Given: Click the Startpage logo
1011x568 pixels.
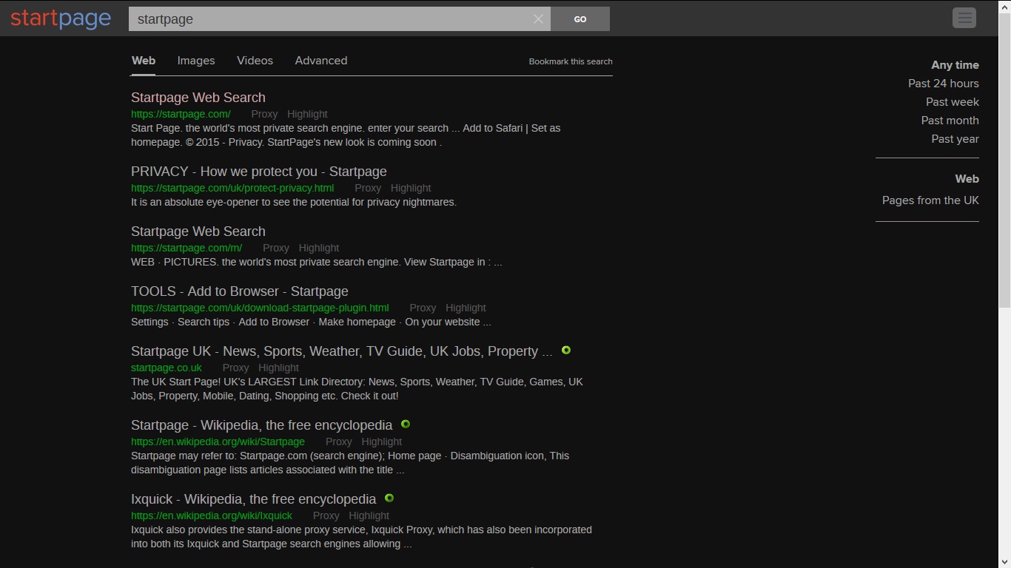Looking at the screenshot, I should pyautogui.click(x=61, y=18).
